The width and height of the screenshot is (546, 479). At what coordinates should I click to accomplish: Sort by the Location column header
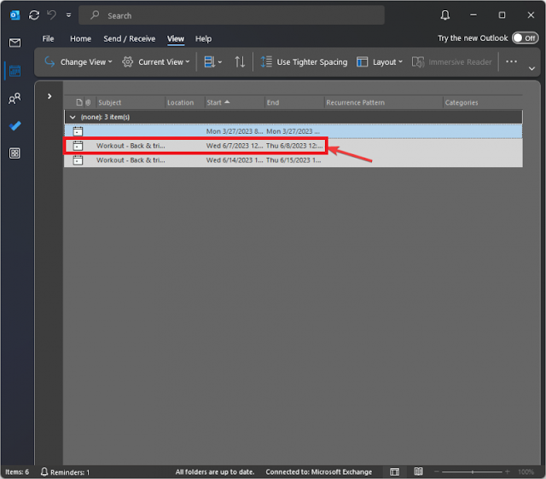point(184,102)
